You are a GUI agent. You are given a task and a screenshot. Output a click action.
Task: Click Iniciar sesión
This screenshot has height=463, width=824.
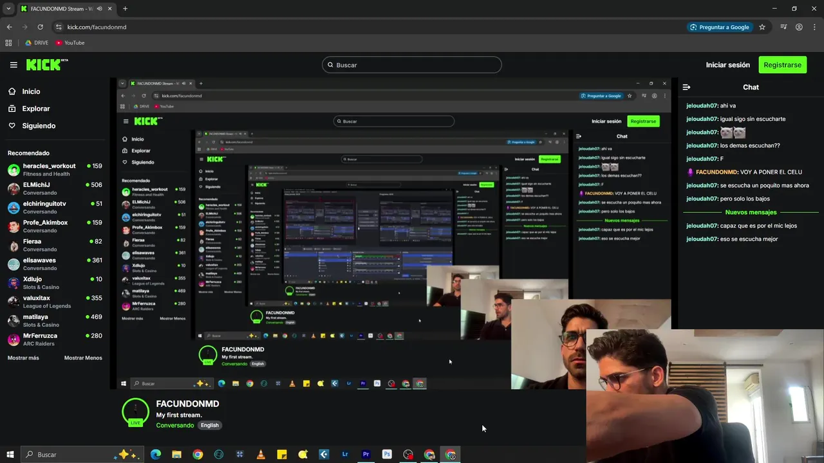[x=727, y=65]
